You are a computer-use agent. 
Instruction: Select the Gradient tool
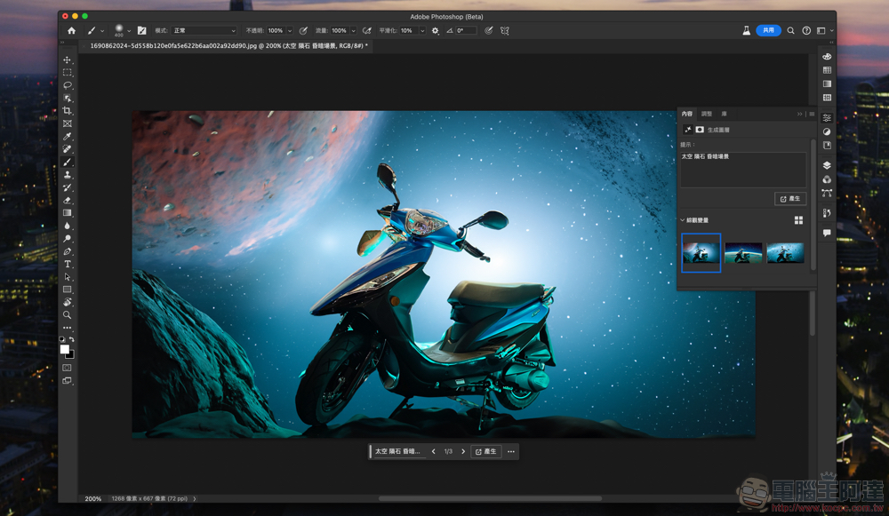(x=68, y=213)
